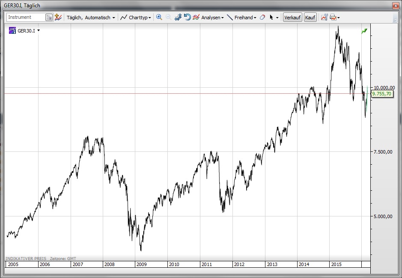Image resolution: width=402 pixels, height=278 pixels.
Task: Click the 2011 label on time axis
Action: 207,264
